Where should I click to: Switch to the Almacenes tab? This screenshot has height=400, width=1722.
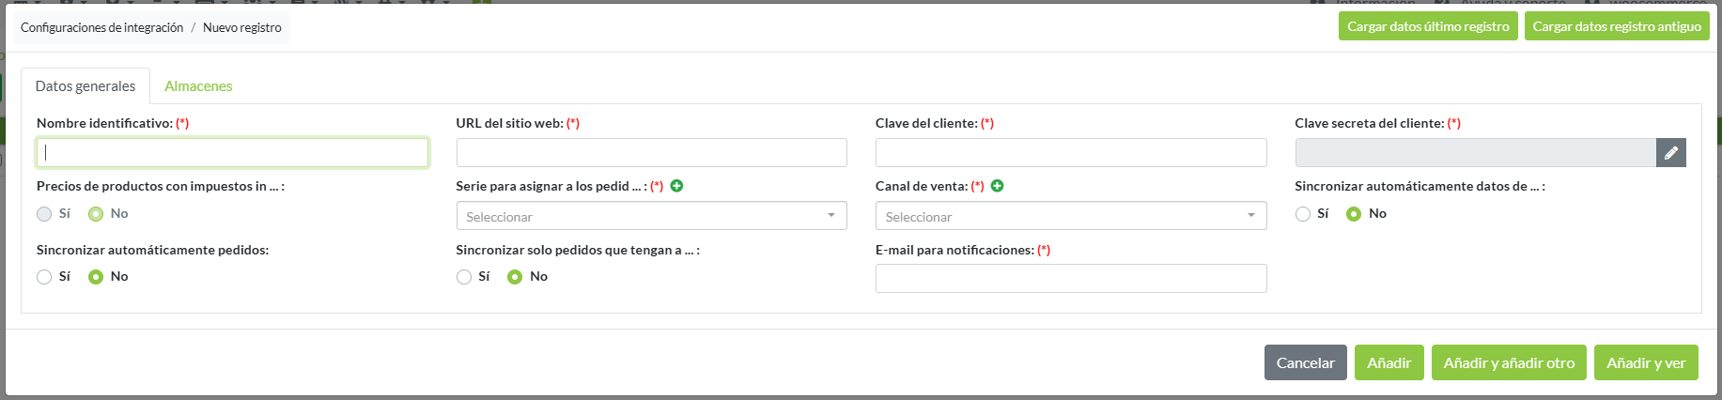pyautogui.click(x=198, y=86)
